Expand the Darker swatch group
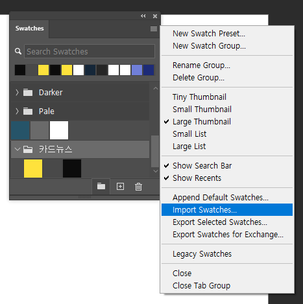Screen dimensions: 303x304 click(17, 93)
